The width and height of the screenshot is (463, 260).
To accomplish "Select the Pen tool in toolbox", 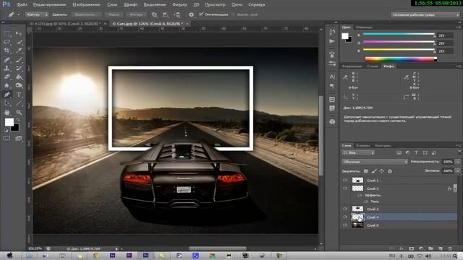I will point(7,95).
